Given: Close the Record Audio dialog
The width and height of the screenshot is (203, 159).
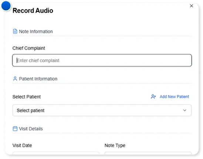Looking at the screenshot, I should coord(192,6).
